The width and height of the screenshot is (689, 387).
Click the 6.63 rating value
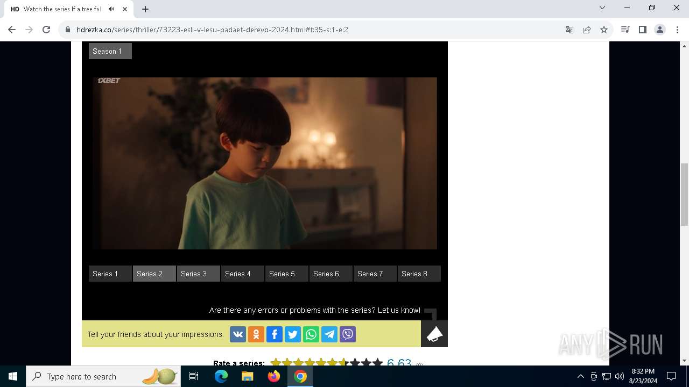(399, 363)
